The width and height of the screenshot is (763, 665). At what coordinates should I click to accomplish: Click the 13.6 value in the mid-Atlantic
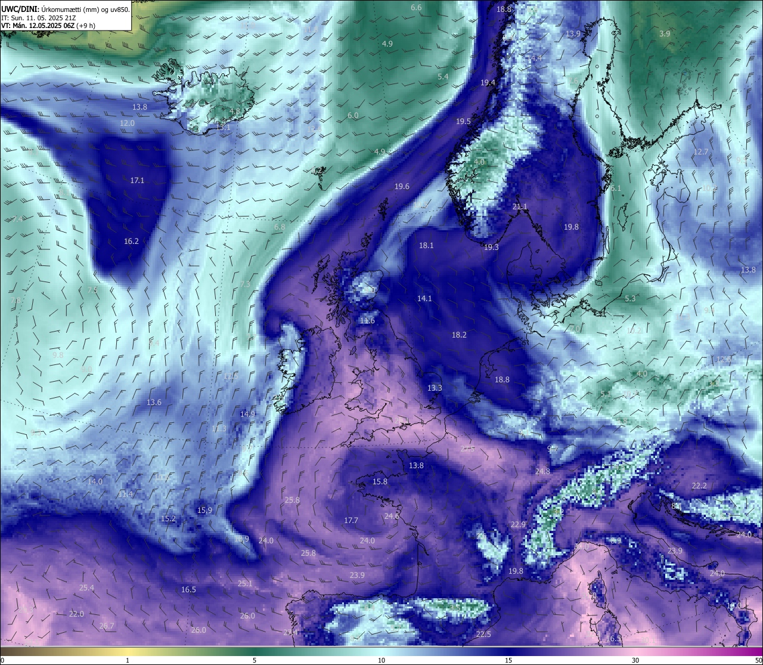(x=154, y=403)
